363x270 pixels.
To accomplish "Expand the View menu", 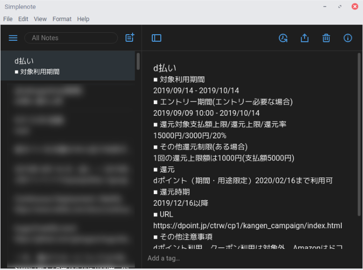I will pyautogui.click(x=40, y=19).
